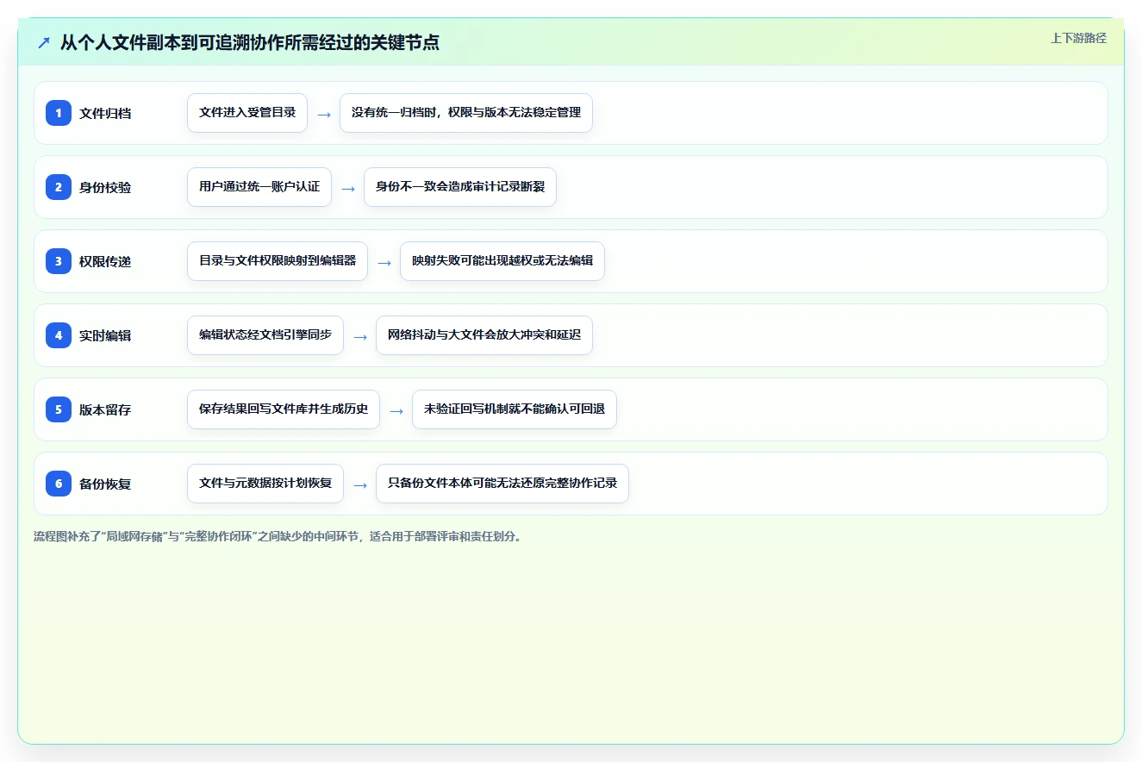Screen dimensions: 1142x762
Task: Select the 映射失败可能出现越权或无法编辑 box
Action: (x=502, y=261)
